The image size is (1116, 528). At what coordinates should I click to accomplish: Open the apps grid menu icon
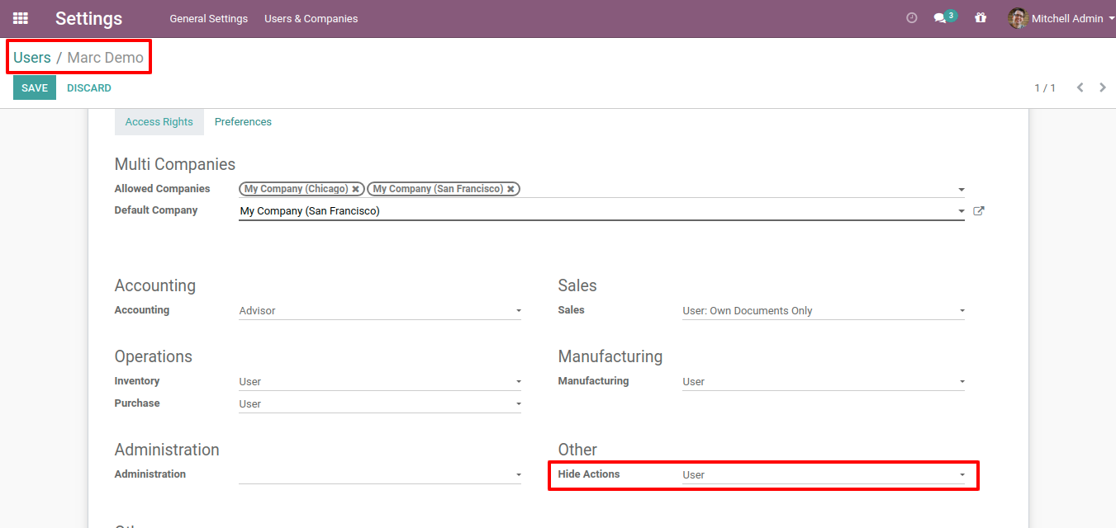click(x=21, y=18)
